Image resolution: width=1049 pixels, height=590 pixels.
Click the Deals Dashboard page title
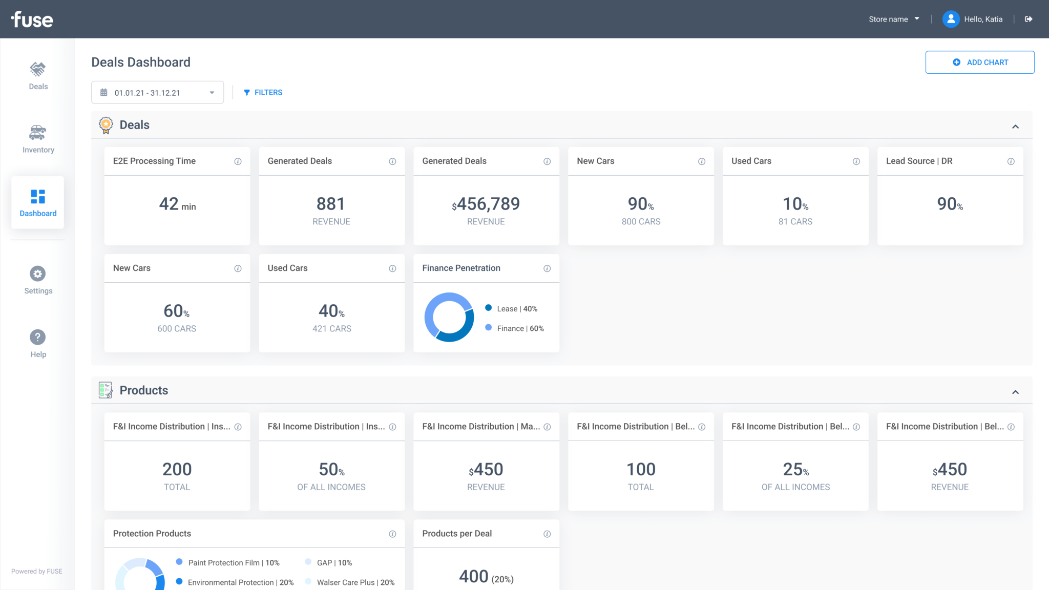tap(141, 62)
